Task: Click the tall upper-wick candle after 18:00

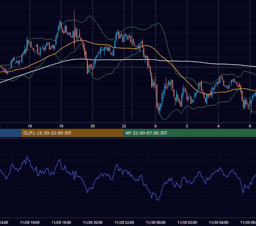Action: (74, 29)
